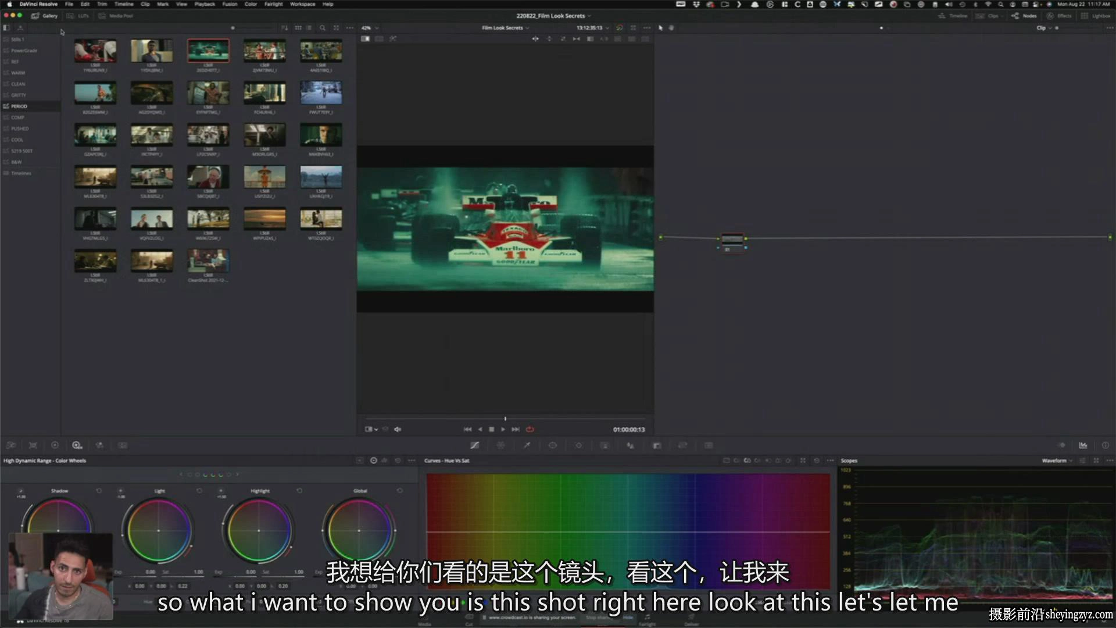Image resolution: width=1116 pixels, height=628 pixels.
Task: Open the Lightbox view
Action: (1096, 16)
